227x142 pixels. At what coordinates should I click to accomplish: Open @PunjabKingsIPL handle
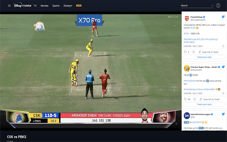198,20
